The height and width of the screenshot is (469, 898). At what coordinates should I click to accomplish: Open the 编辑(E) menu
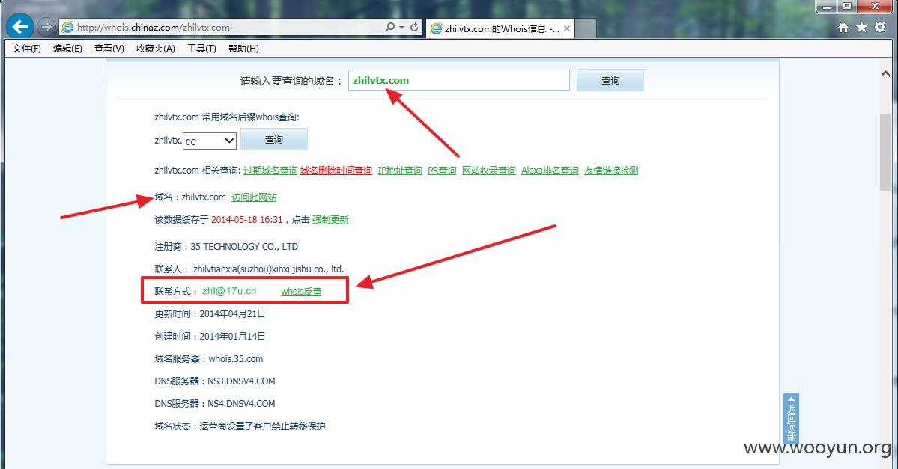(x=67, y=49)
